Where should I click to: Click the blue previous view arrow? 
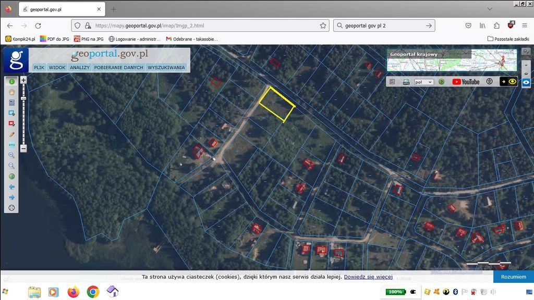tap(11, 187)
